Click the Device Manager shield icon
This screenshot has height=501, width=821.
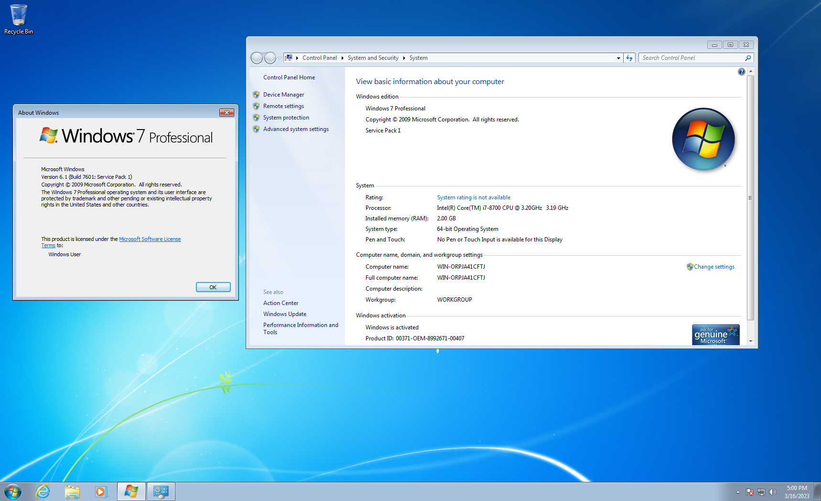coord(256,95)
